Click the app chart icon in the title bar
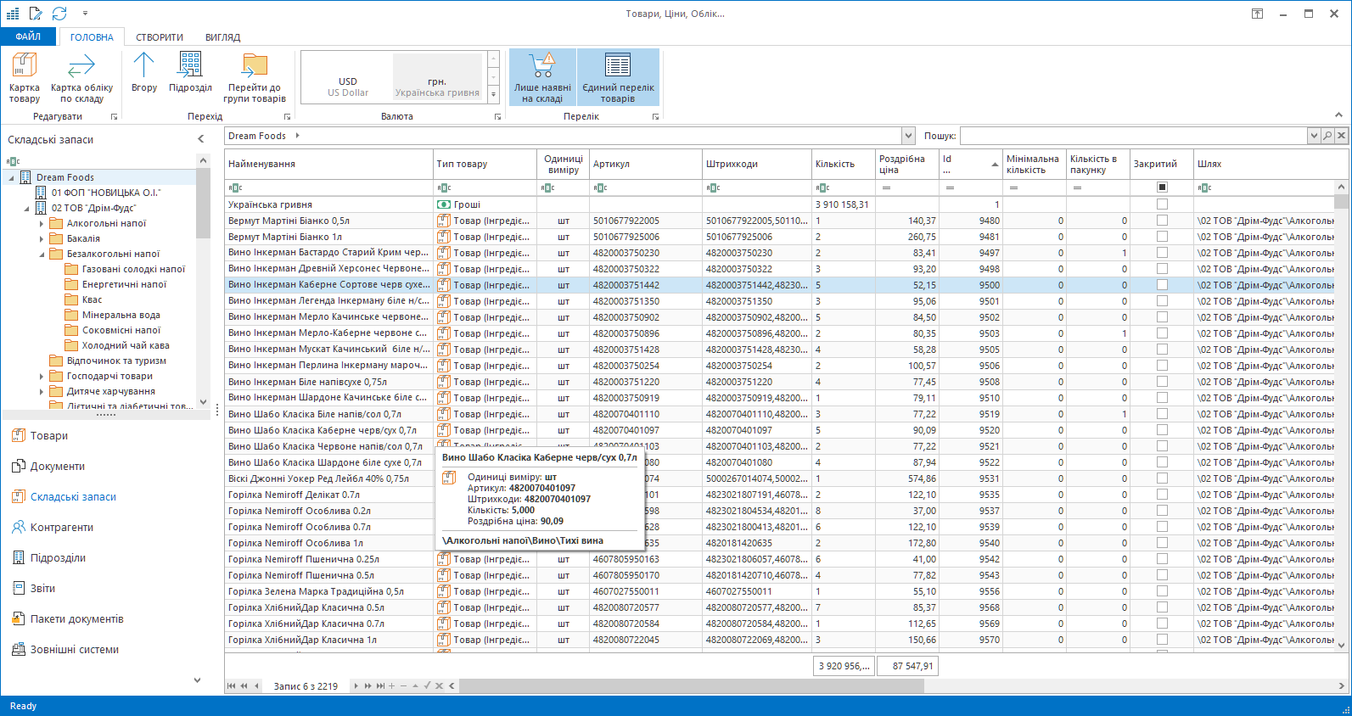Screen dimensions: 1352x716 [13, 13]
